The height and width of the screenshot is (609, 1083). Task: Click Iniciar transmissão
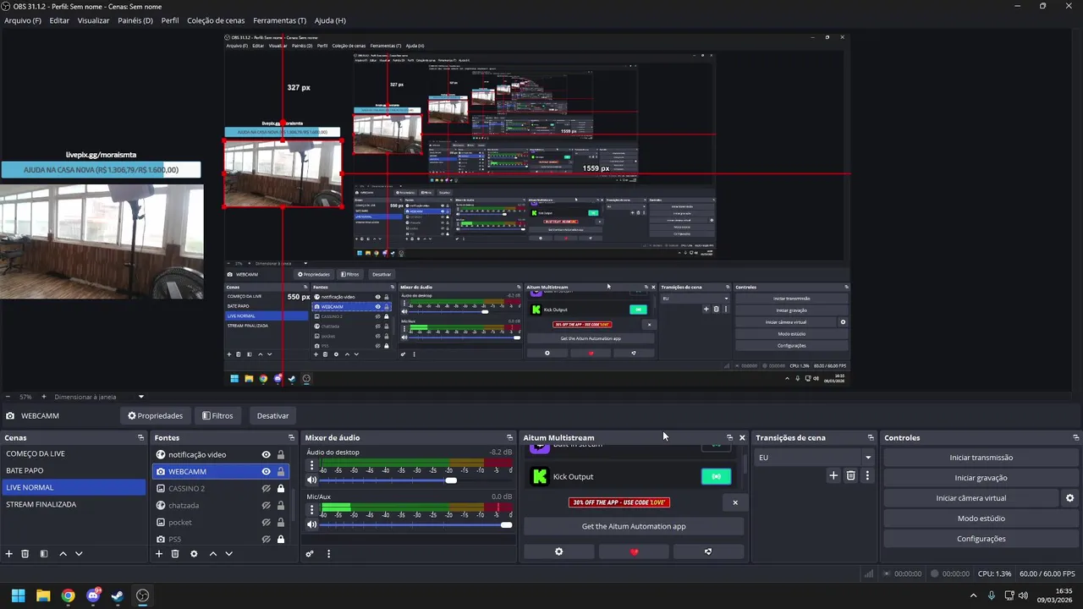point(981,458)
